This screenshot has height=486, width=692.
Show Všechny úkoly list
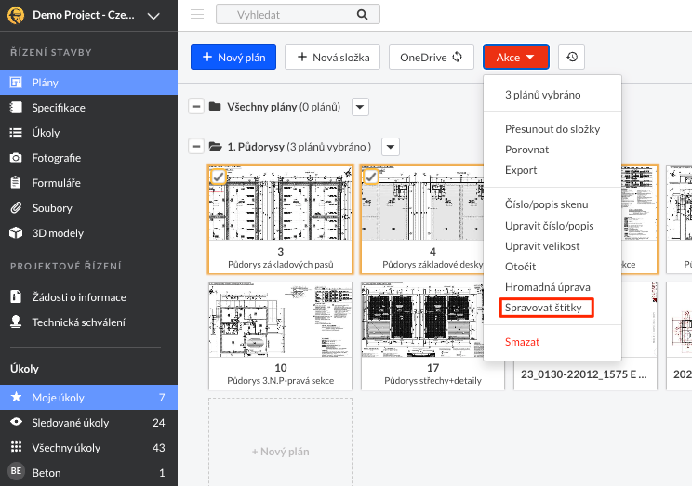click(88, 448)
